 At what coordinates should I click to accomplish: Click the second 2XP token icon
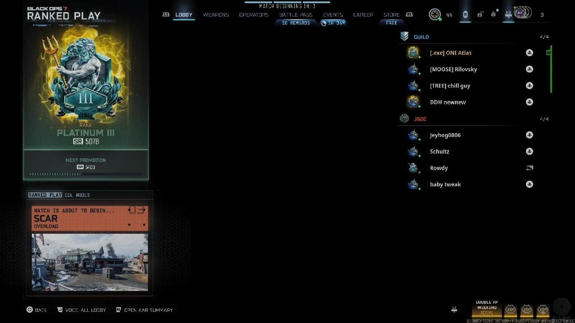point(526,310)
